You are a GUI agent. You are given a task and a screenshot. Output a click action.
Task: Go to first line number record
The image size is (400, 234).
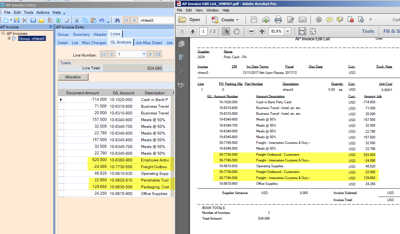click(104, 54)
